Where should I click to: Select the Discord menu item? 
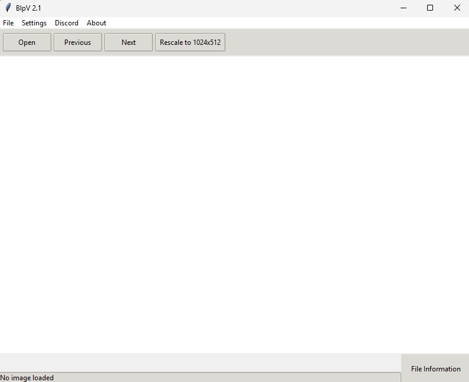coord(67,23)
